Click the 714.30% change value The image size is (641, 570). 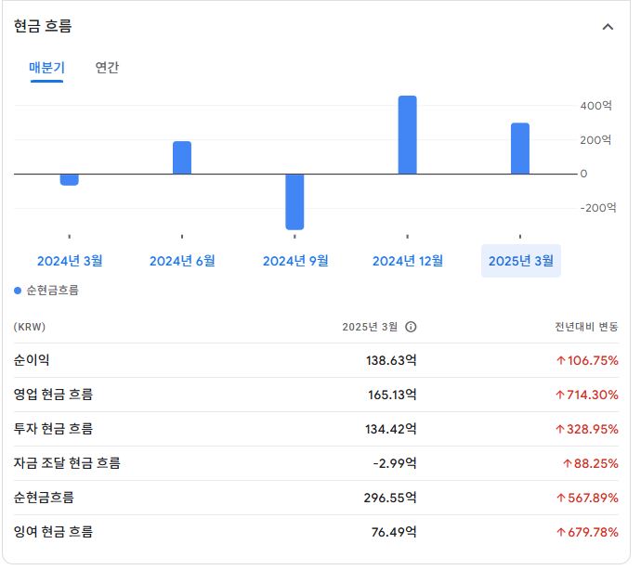pyautogui.click(x=587, y=395)
